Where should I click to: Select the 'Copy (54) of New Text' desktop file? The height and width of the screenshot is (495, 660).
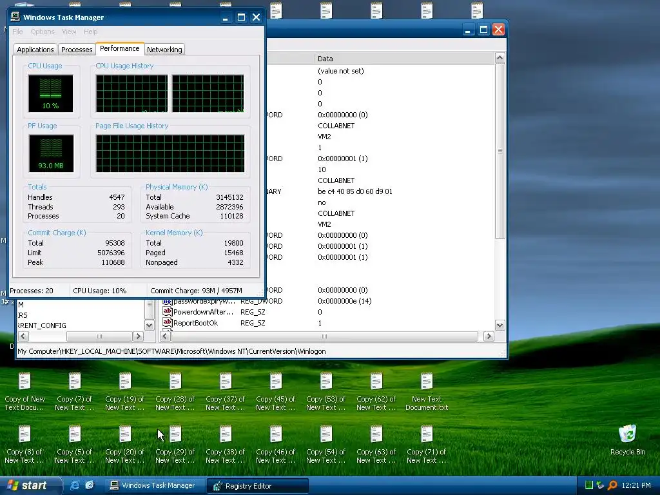pyautogui.click(x=325, y=445)
